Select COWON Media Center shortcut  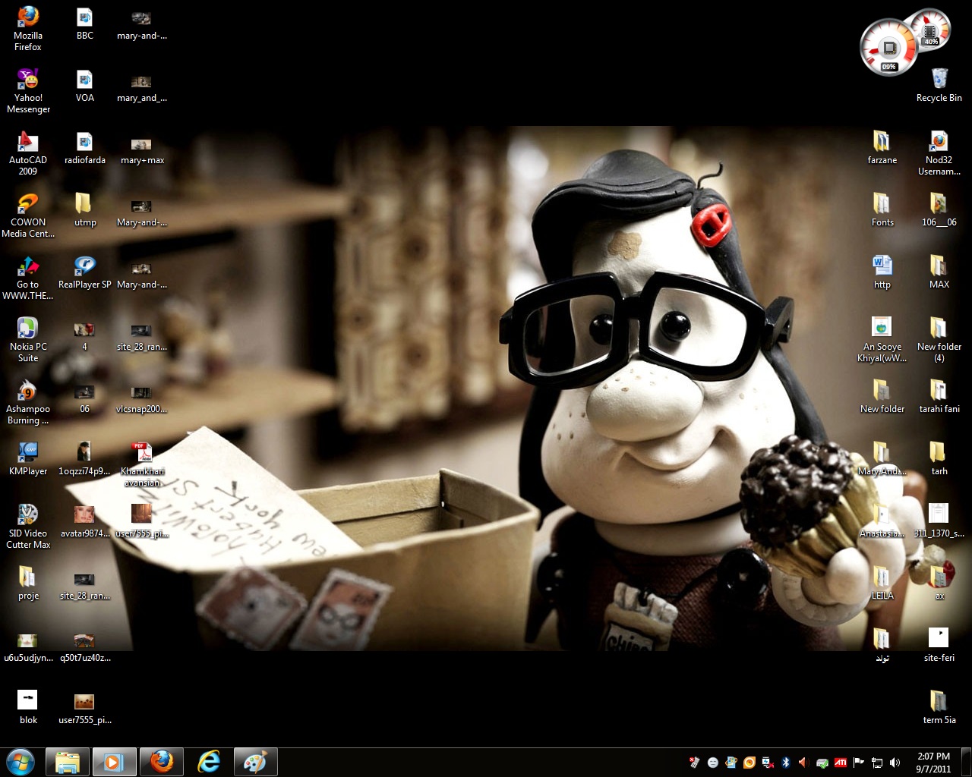point(28,205)
